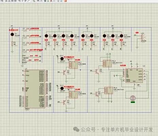The height and width of the screenshot is (136, 158).
Task: Select transistor Q4
Action: [97, 71]
